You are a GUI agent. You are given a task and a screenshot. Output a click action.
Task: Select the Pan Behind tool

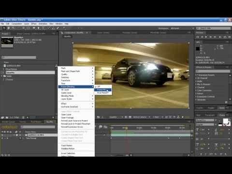click(x=29, y=29)
